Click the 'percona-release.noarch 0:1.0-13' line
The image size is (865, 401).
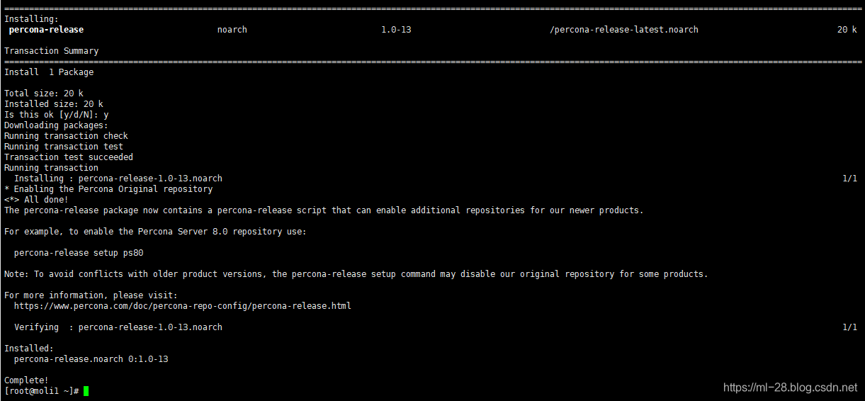[x=91, y=359]
